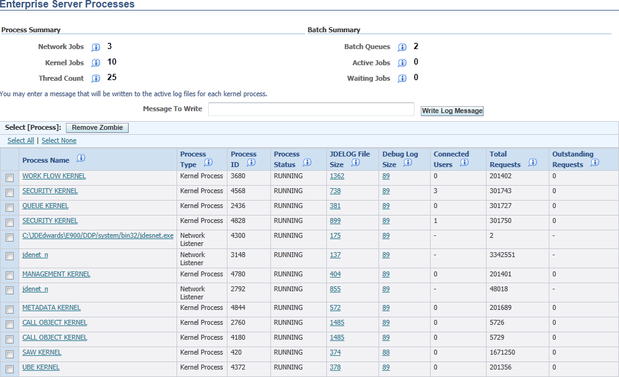
Task: Open JDELOG file size 572 link
Action: pyautogui.click(x=335, y=307)
